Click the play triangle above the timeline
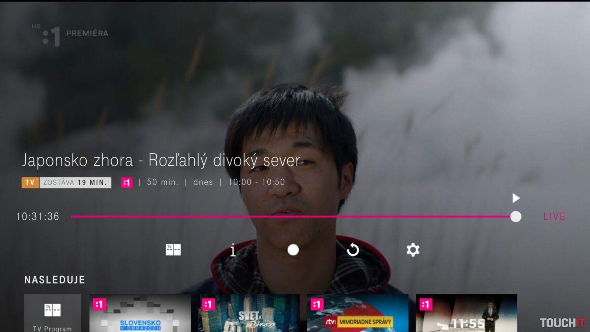This screenshot has height=332, width=590. coord(516,198)
